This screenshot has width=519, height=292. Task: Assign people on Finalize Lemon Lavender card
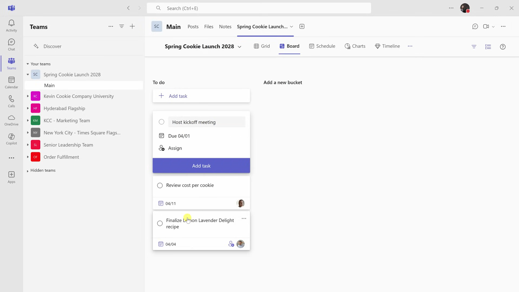231,244
